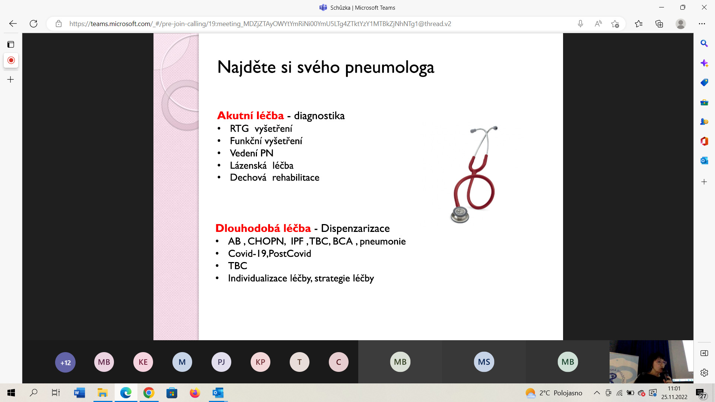Viewport: 715px width, 402px height.
Task: Select participant M avatar
Action: 182,362
